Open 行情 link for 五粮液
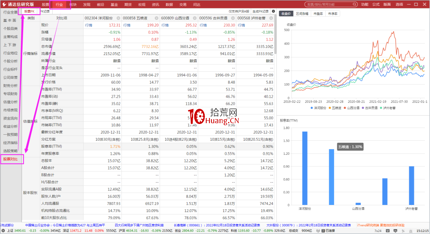 127,25
